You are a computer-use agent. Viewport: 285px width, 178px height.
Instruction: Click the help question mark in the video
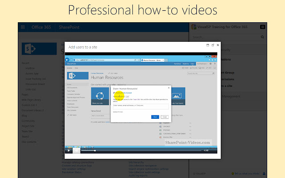215,64
